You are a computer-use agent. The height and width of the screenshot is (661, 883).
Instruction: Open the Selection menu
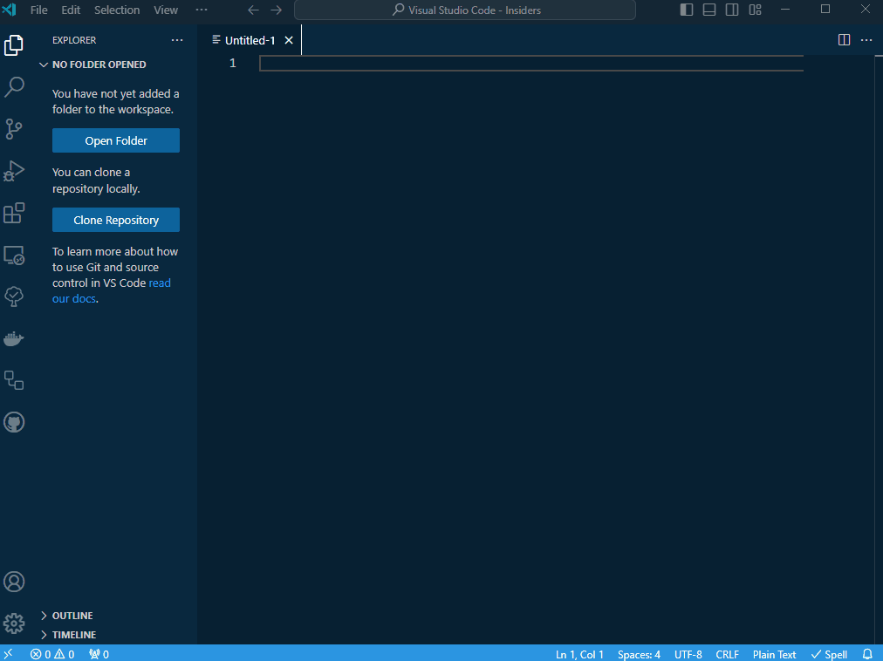[117, 10]
